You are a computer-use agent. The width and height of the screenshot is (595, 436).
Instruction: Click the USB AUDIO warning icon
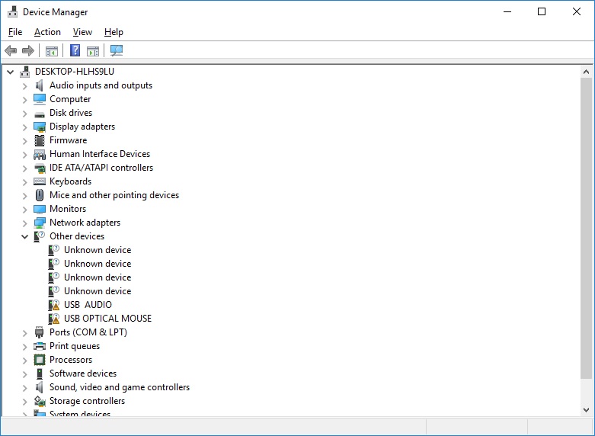[54, 305]
